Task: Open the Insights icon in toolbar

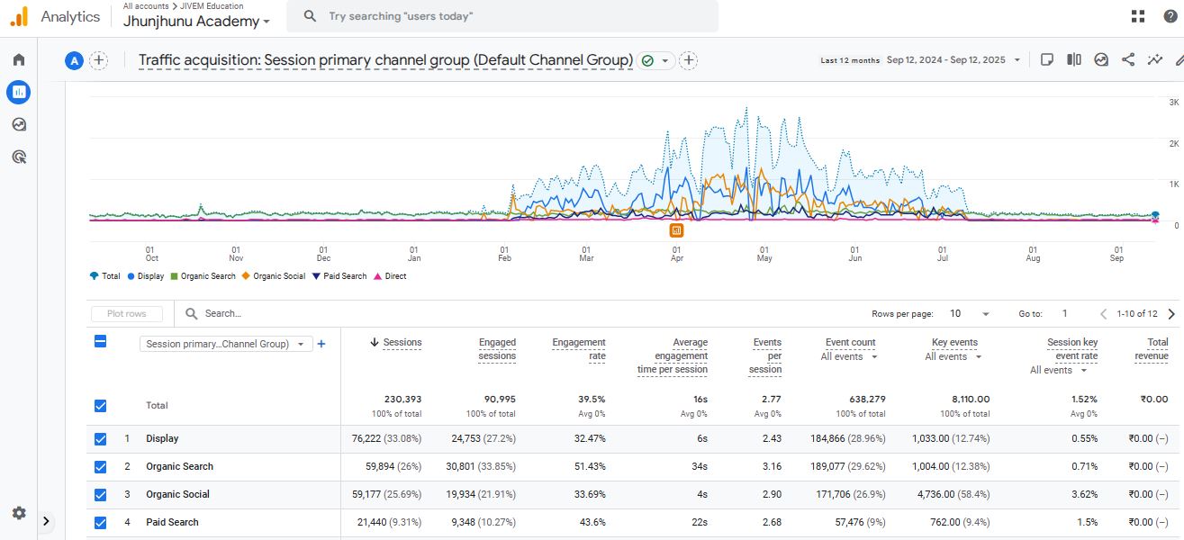Action: click(1101, 59)
